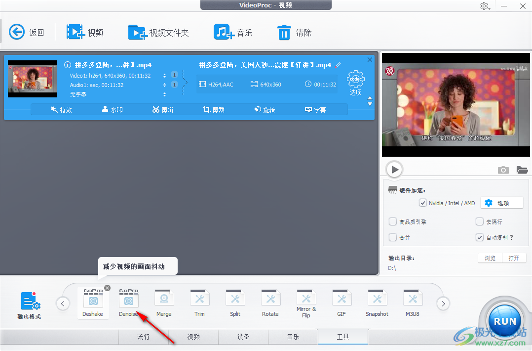This screenshot has height=351, width=532.
Task: Enable the 高品质引擎 option
Action: click(x=393, y=221)
